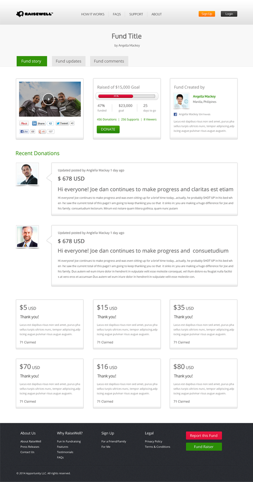Click the Google +1 button
The width and height of the screenshot is (253, 482).
42,131
